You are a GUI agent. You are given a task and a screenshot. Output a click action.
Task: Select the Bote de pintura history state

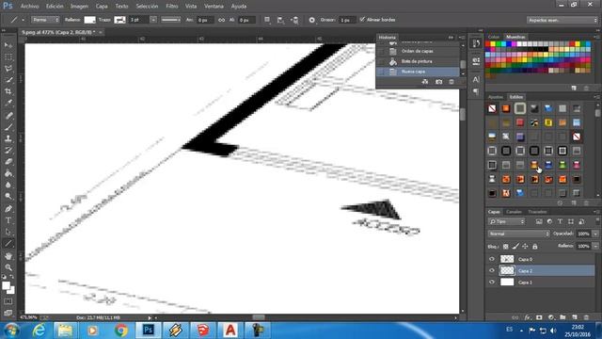(x=418, y=61)
